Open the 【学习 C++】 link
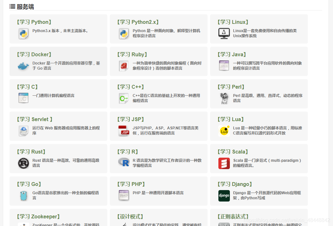The height and width of the screenshot is (226, 333). click(131, 87)
